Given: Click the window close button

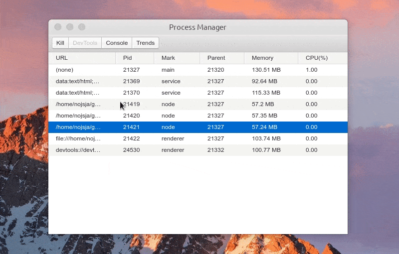Looking at the screenshot, I should 58,27.
